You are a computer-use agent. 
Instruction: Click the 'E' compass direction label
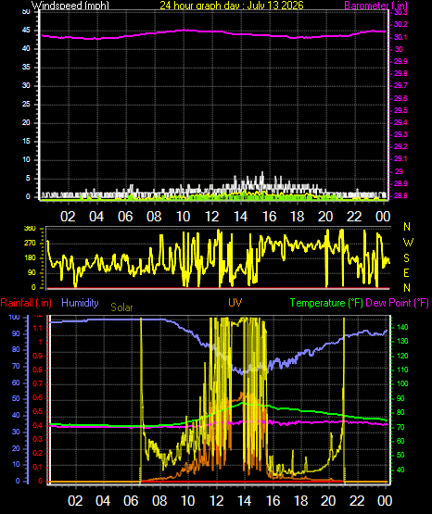(406, 272)
